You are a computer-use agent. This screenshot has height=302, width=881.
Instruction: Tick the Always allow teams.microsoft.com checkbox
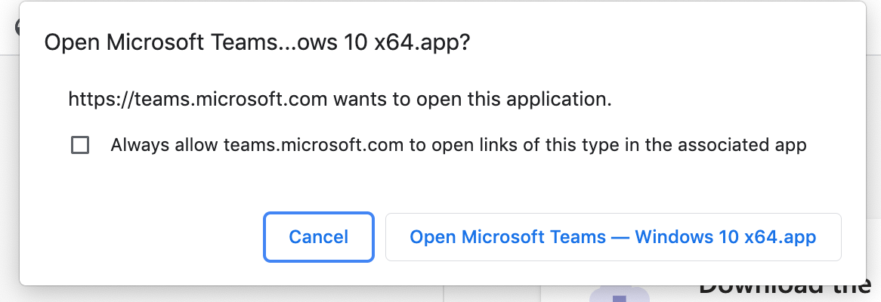tap(80, 146)
